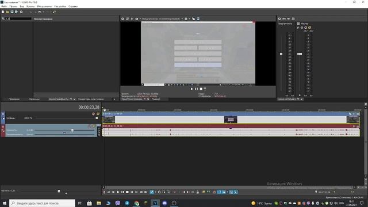Switch to the Переходы tab
368x207 pixels.
click(34, 99)
